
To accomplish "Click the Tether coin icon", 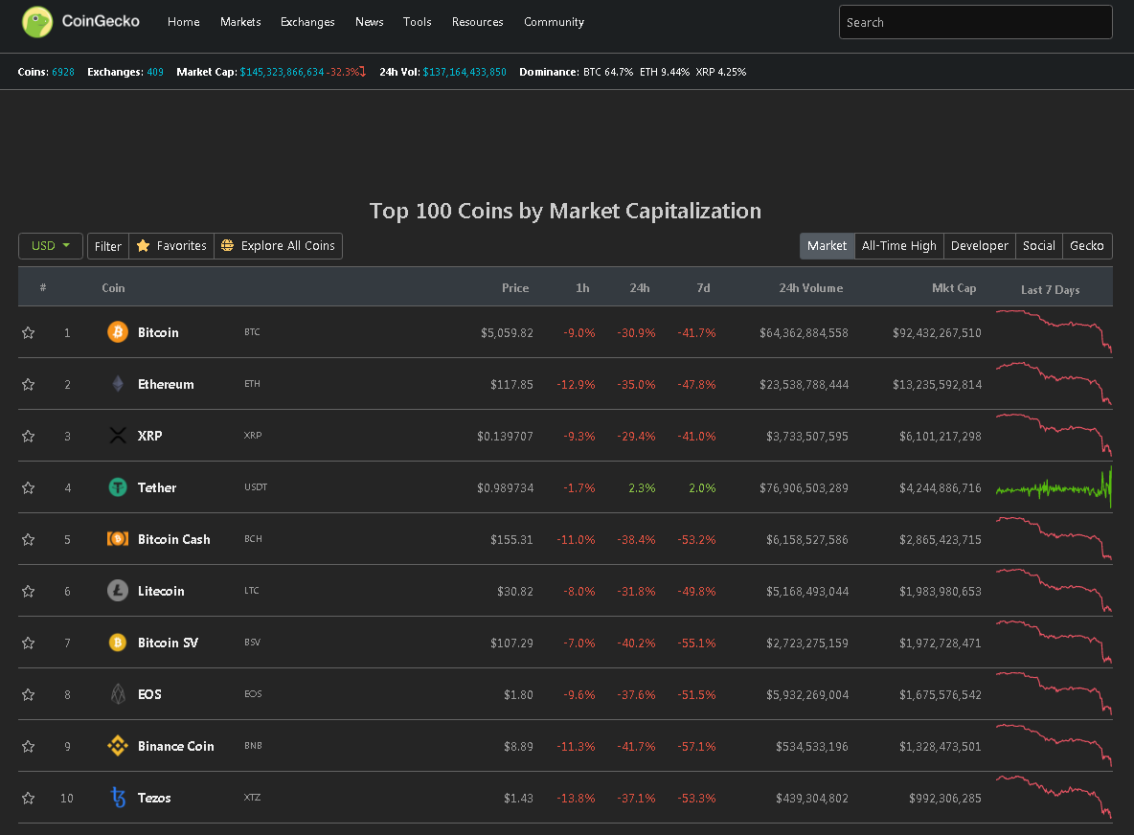I will [x=117, y=487].
